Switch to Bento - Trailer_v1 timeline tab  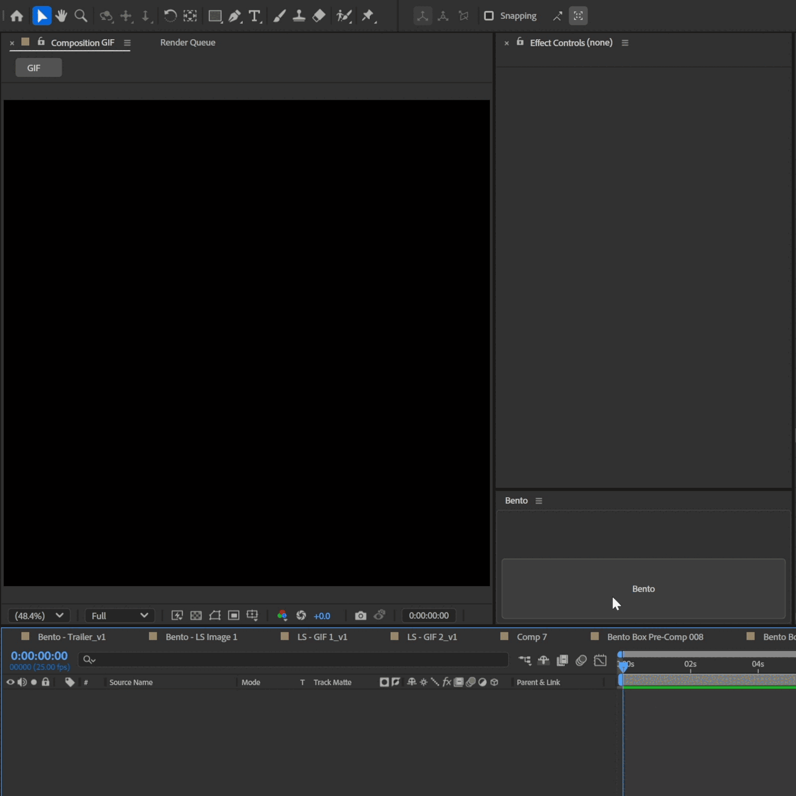click(72, 637)
